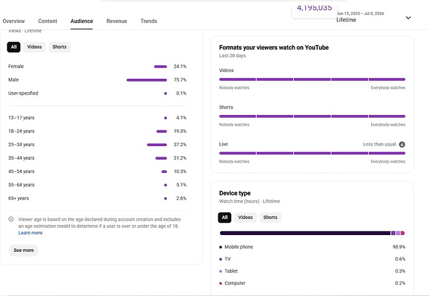Screen dimensions: 429x296
Task: Open the Learn more link
Action: coord(30,233)
